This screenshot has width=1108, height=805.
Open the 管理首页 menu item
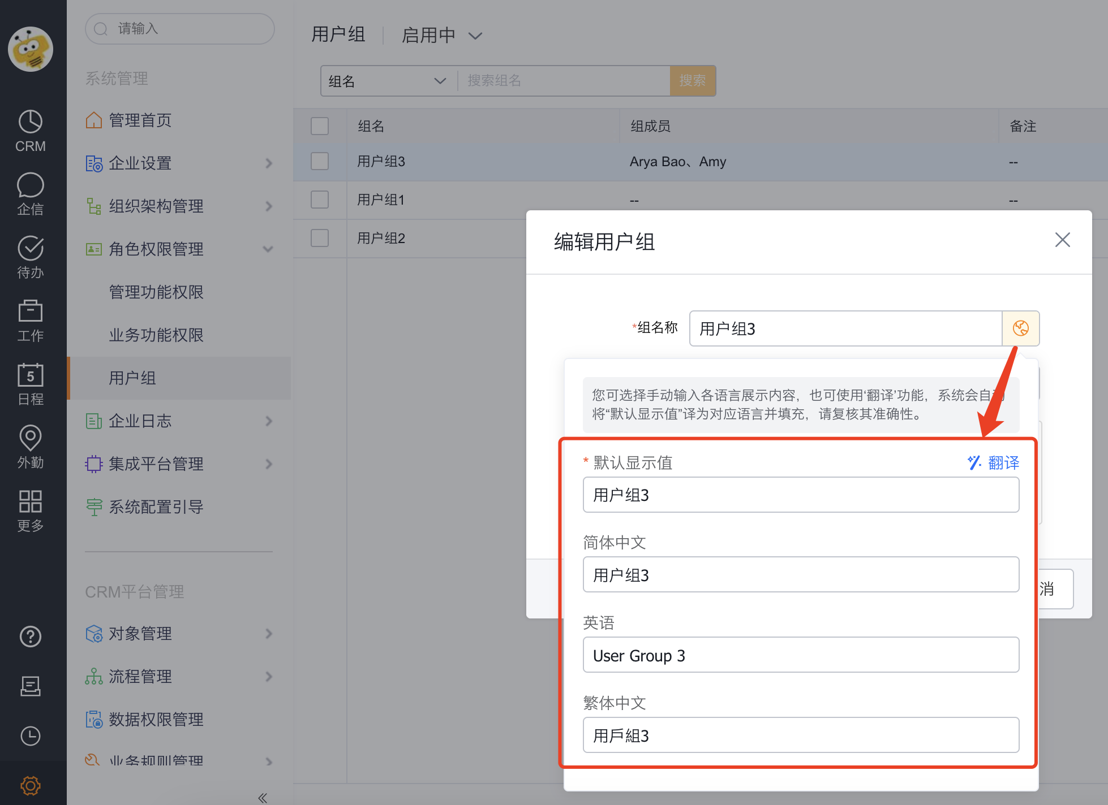click(140, 120)
